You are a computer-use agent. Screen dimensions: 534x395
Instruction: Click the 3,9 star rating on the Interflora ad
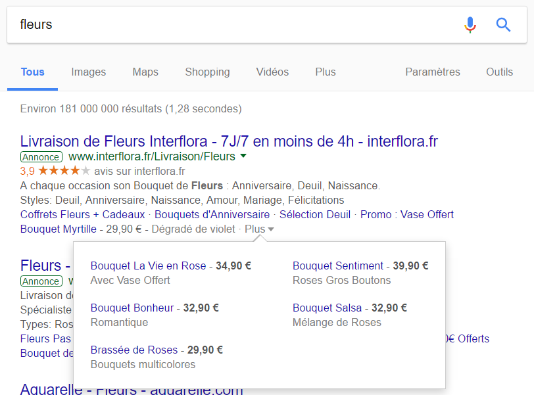click(x=55, y=171)
